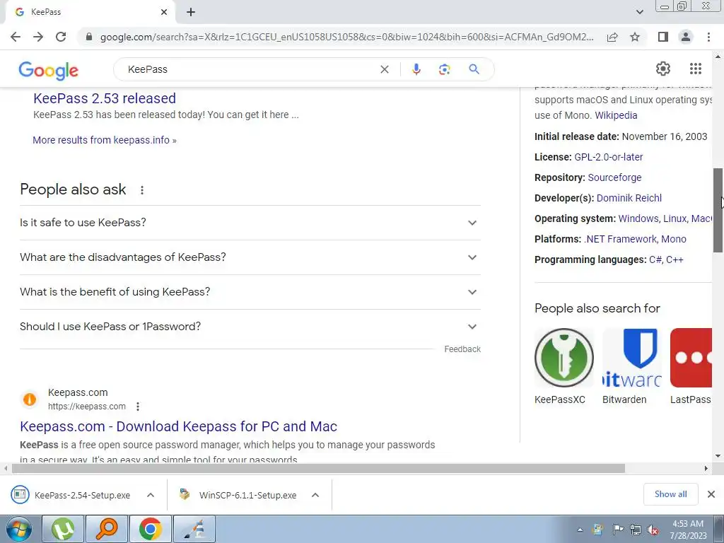Open More results from keepass.info
The image size is (724, 543).
pyautogui.click(x=105, y=140)
